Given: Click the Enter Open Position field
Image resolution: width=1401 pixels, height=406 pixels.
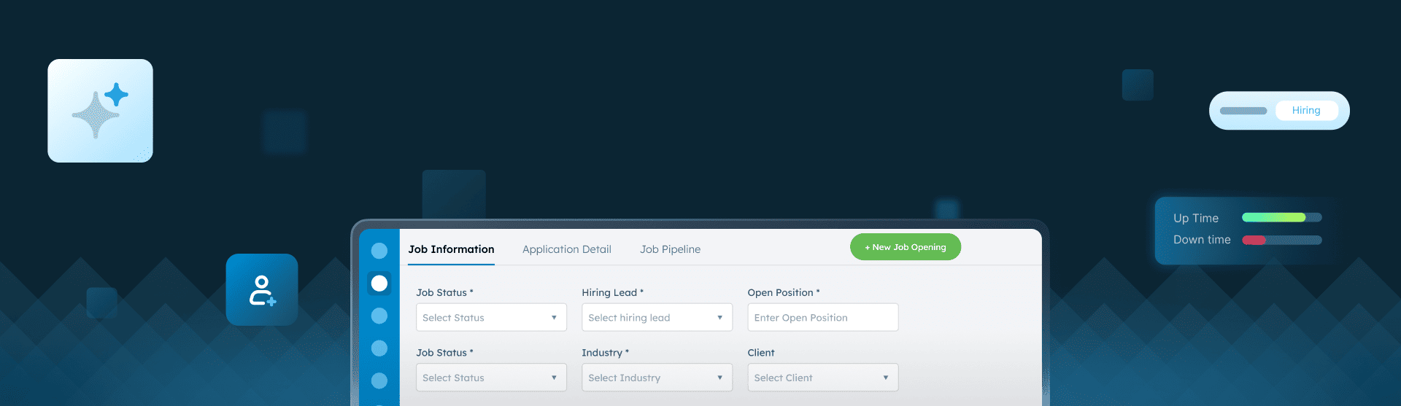Looking at the screenshot, I should [822, 318].
